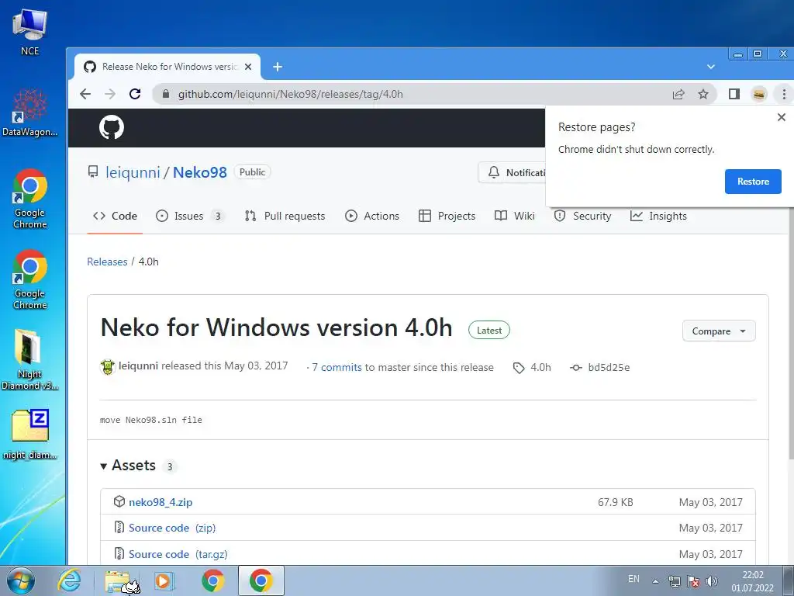
Task: Open a new tab with the plus button
Action: point(278,67)
